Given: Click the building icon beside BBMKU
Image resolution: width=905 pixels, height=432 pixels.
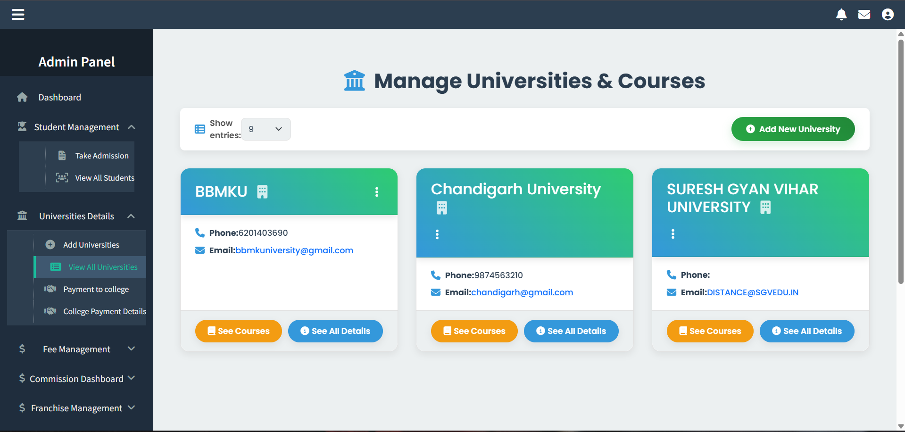Looking at the screenshot, I should (262, 192).
